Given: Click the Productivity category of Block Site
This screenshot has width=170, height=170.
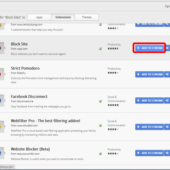Looking at the screenshot, I should click(x=114, y=45).
